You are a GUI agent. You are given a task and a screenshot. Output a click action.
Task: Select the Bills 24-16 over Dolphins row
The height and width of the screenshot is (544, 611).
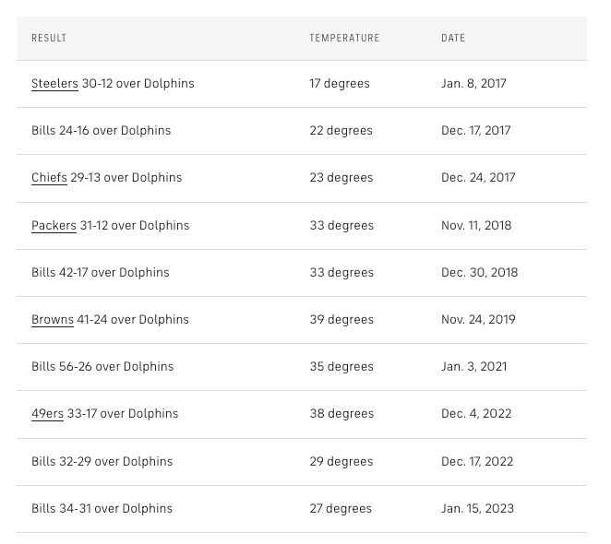click(302, 131)
